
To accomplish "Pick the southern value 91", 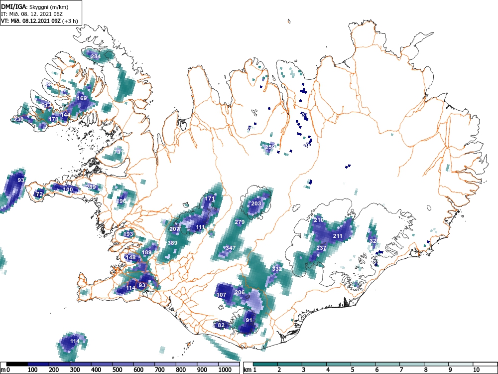I will 249,320.
